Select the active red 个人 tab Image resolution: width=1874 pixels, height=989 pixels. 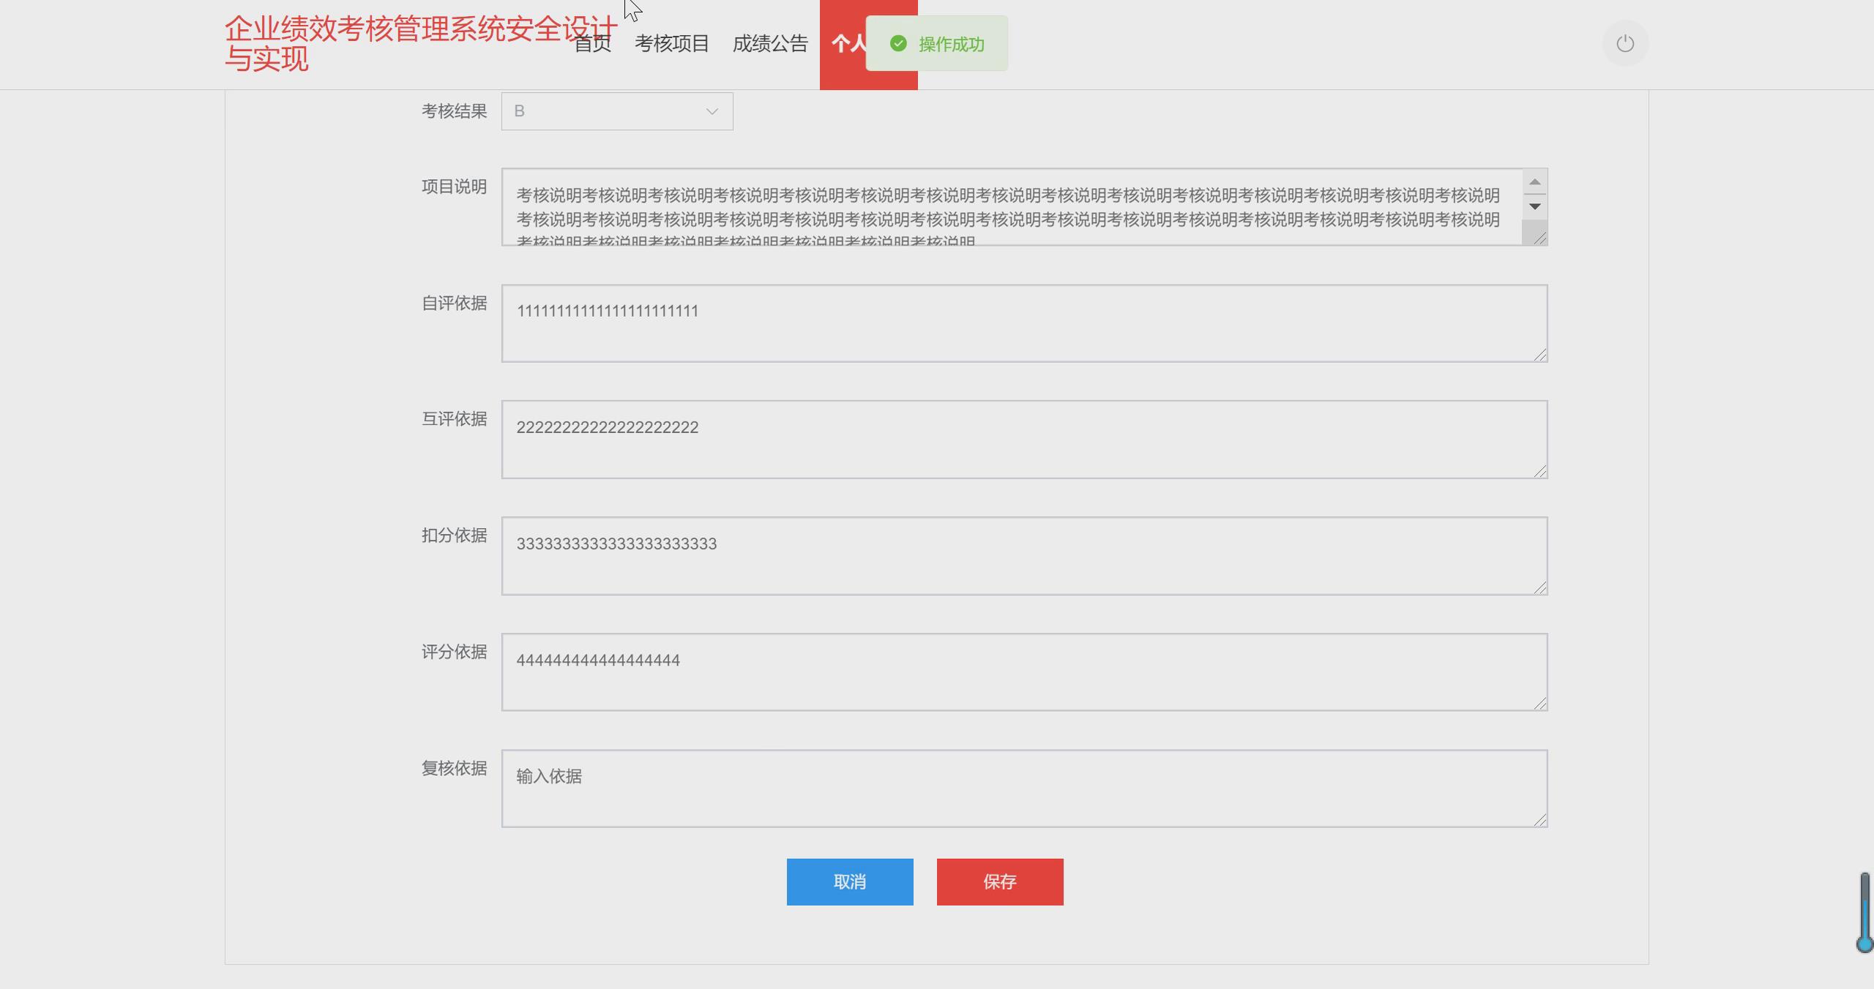(843, 44)
